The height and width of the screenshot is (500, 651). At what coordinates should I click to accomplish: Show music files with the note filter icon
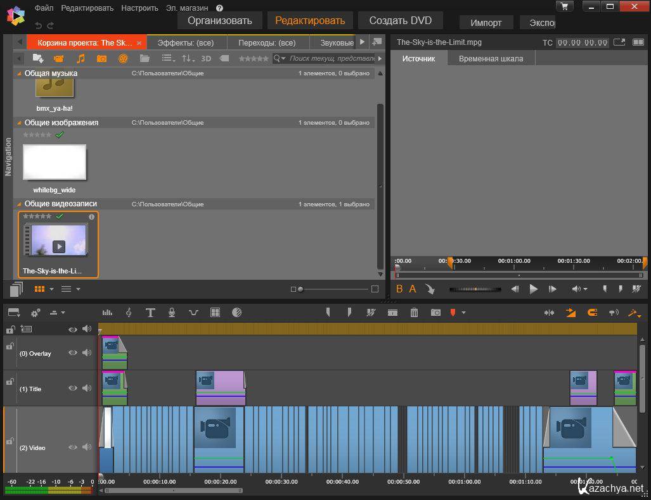81,58
